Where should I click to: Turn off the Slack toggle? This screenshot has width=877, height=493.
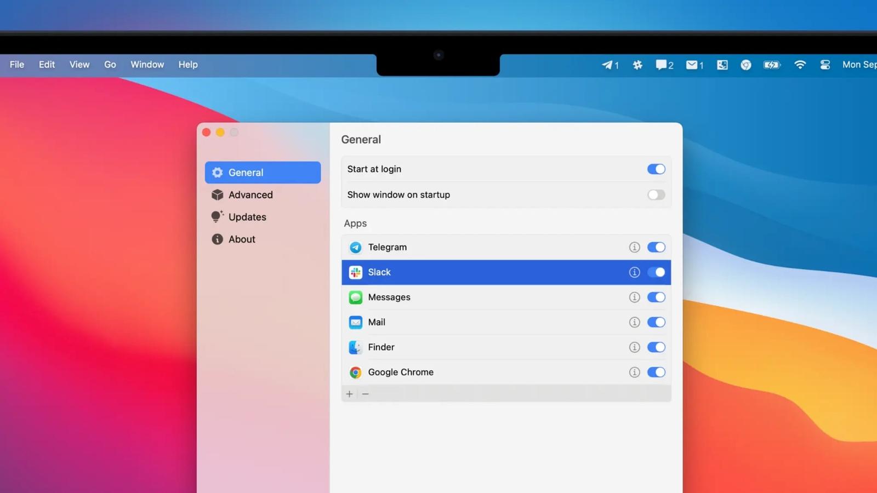pos(656,272)
